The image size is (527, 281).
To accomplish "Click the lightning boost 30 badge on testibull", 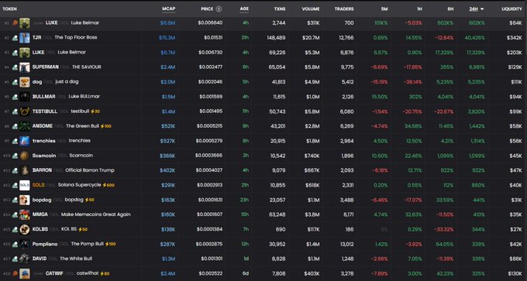I will 95,111.
